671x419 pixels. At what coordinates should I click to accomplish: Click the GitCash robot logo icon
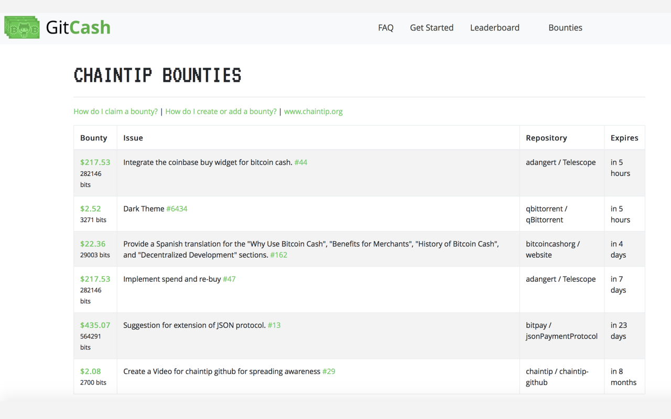pyautogui.click(x=22, y=27)
